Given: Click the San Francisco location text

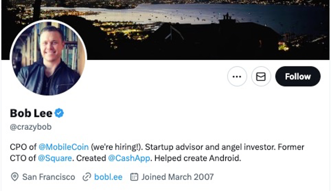Looking at the screenshot, I should [49, 177].
